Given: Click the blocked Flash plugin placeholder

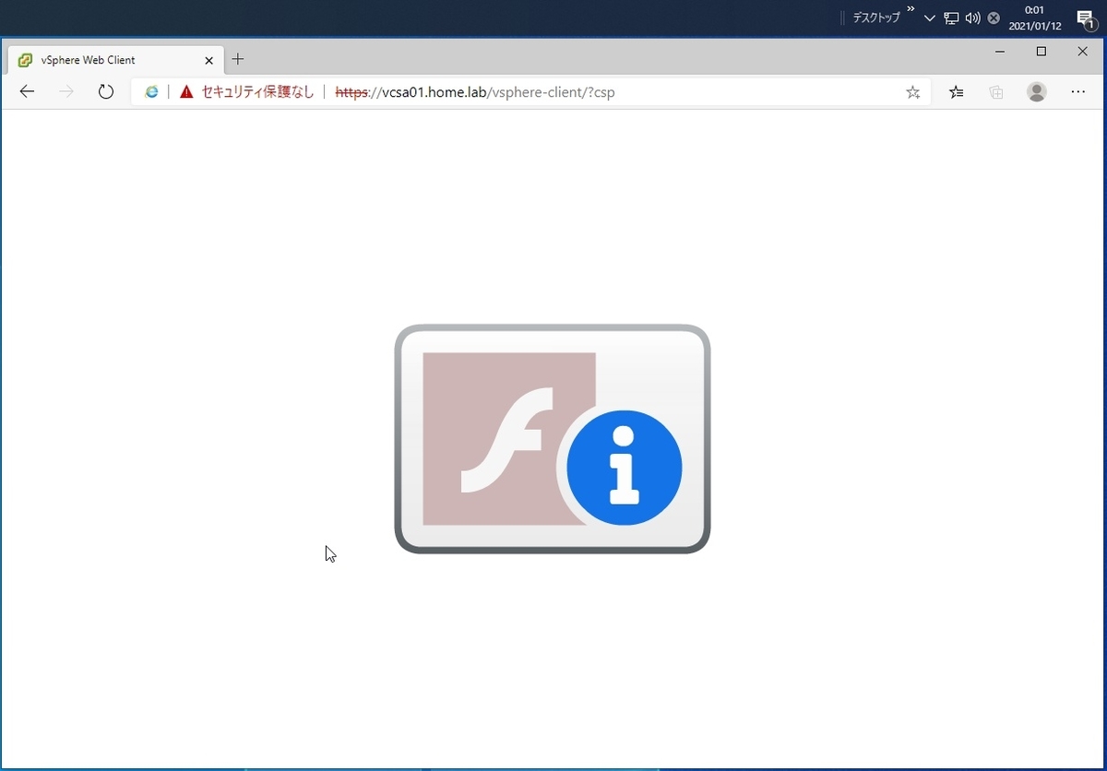Looking at the screenshot, I should [553, 439].
